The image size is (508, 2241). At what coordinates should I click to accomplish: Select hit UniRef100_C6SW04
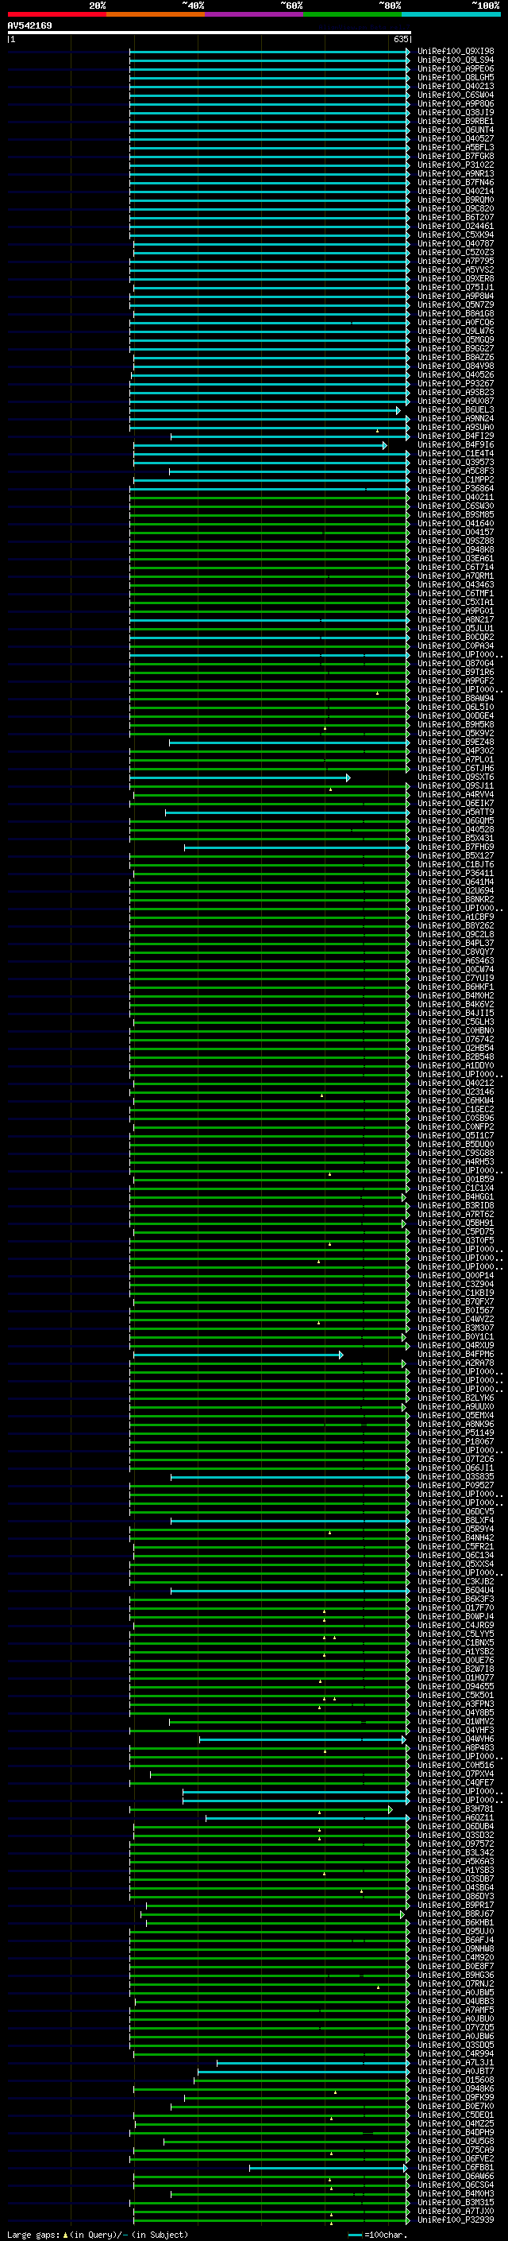pos(455,95)
